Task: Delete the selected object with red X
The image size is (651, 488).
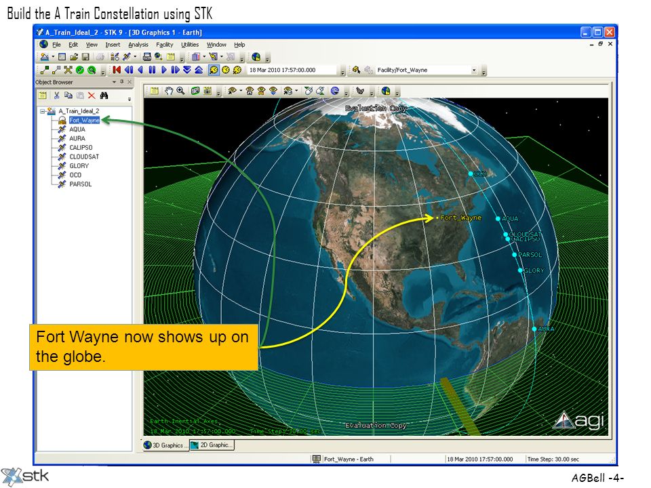Action: [92, 96]
